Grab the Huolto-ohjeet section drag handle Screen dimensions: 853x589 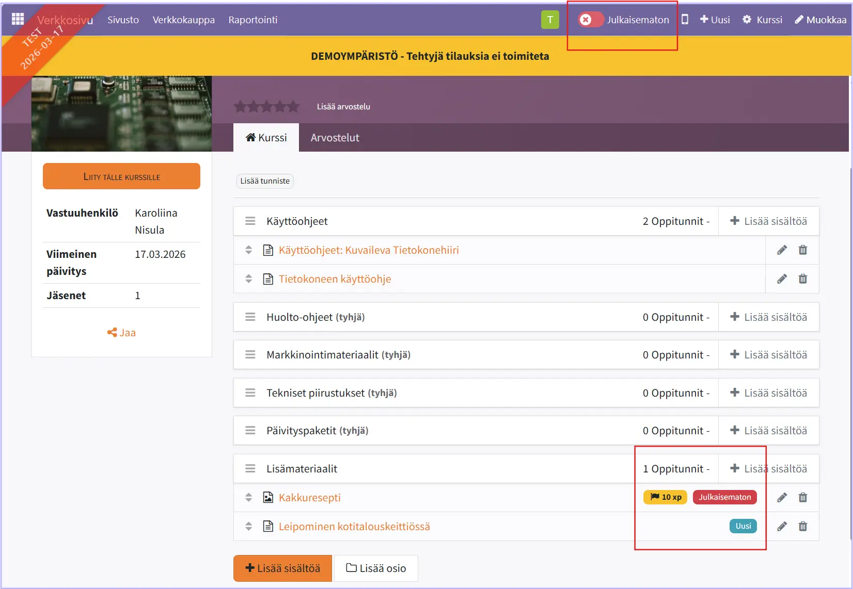(x=250, y=317)
